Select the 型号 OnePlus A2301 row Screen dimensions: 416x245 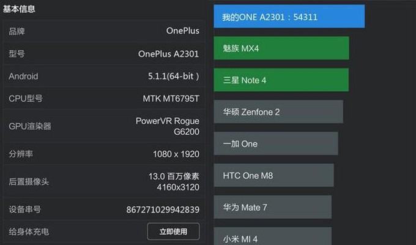coord(103,54)
